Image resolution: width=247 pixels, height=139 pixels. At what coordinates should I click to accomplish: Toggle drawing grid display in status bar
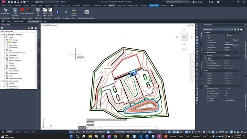point(70,132)
